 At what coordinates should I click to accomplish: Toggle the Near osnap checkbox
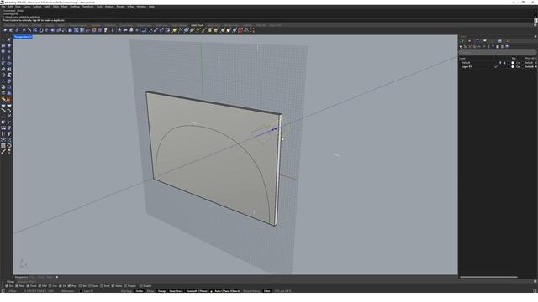click(17, 285)
